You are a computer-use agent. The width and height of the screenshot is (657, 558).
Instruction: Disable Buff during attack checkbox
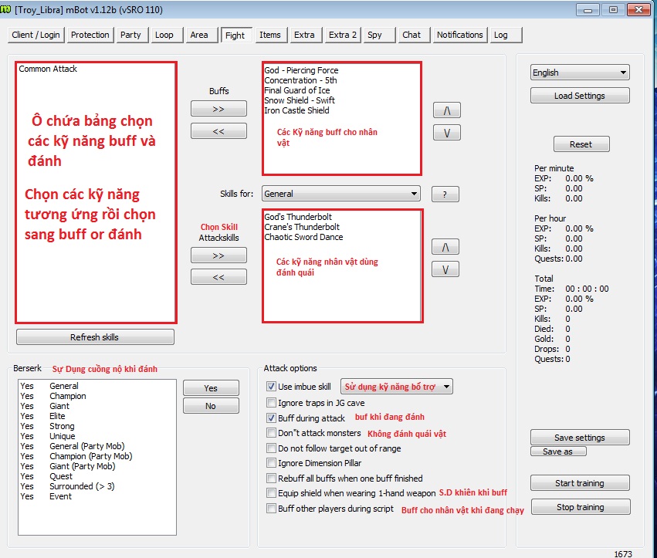pyautogui.click(x=271, y=418)
